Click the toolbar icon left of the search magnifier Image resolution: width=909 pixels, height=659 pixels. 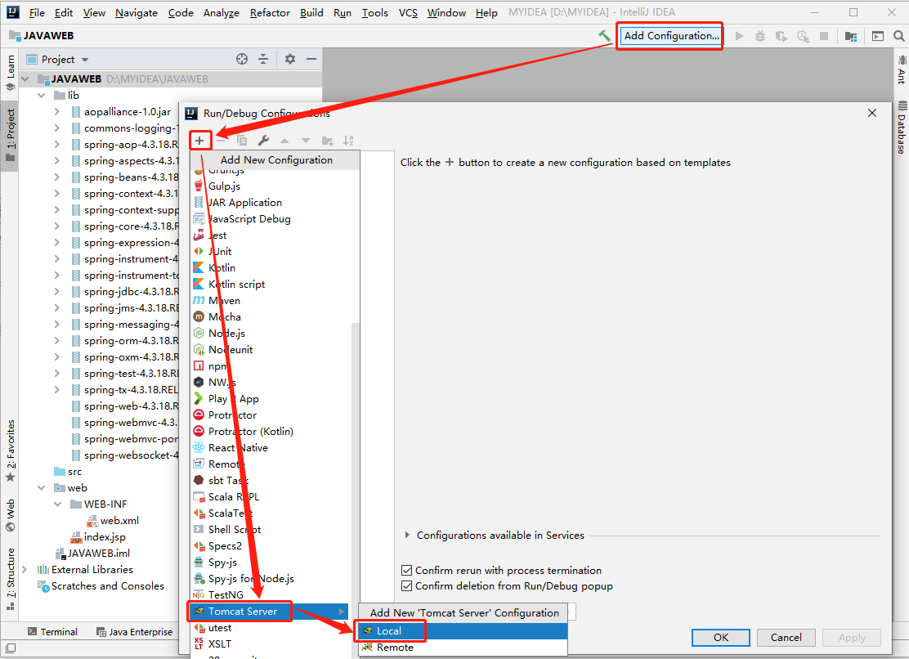pos(878,37)
